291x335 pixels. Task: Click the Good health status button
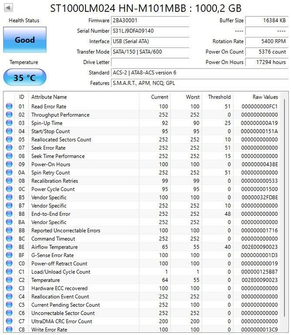click(x=25, y=40)
